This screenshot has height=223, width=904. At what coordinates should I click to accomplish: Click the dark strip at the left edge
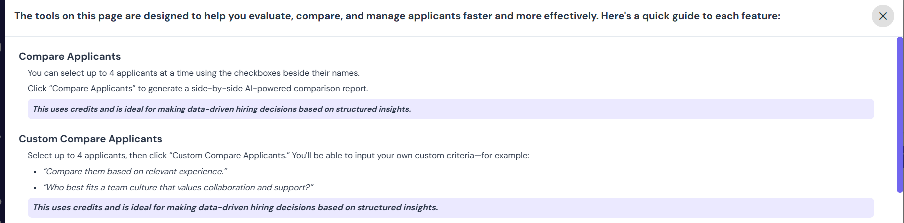(2, 111)
